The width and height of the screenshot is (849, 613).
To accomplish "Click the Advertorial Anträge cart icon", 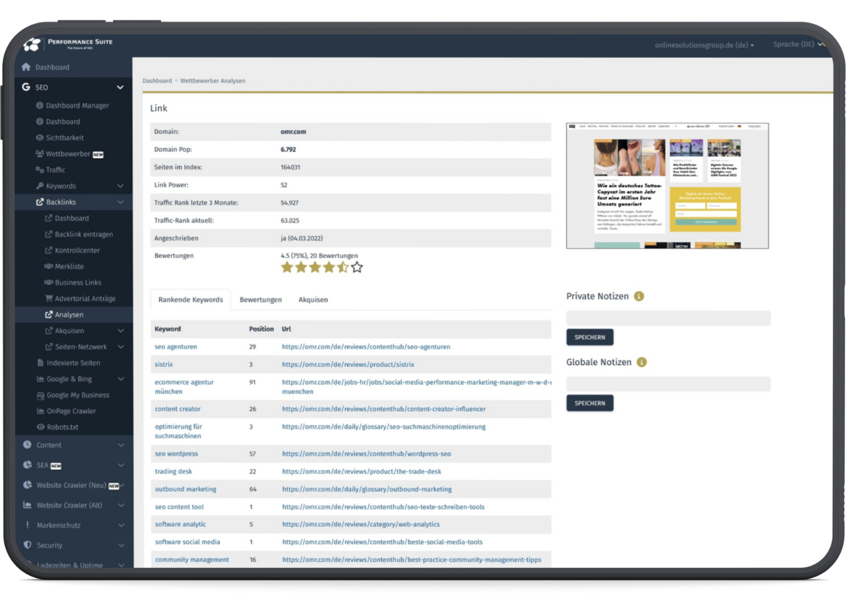I will [x=48, y=299].
